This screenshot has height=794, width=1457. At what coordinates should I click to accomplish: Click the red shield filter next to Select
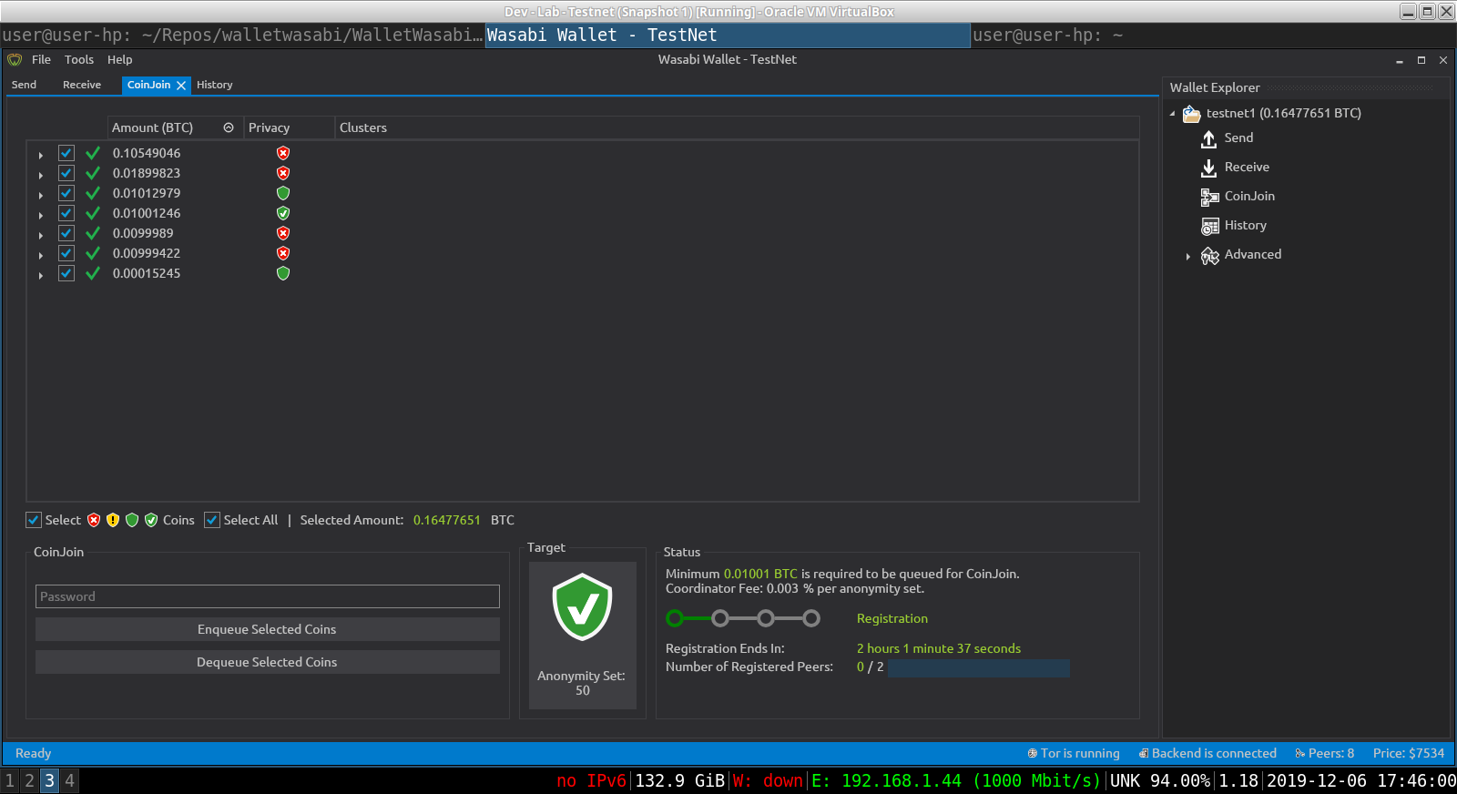click(94, 520)
